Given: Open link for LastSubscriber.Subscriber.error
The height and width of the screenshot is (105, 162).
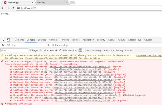Looking at the screenshot, I should tap(84, 93).
